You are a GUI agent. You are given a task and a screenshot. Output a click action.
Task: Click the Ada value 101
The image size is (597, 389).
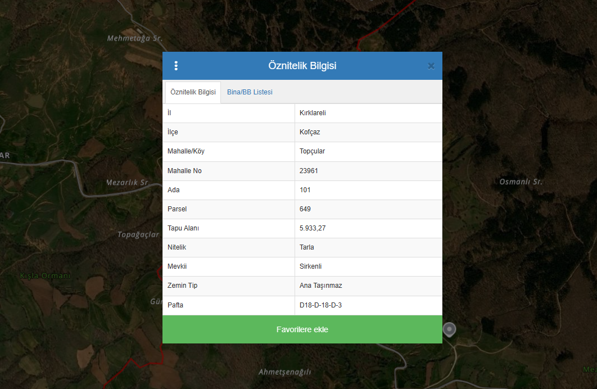[305, 190]
